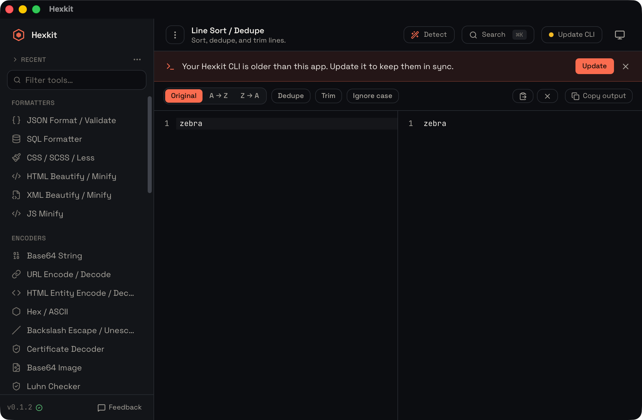Toggle the Trim option

click(328, 96)
